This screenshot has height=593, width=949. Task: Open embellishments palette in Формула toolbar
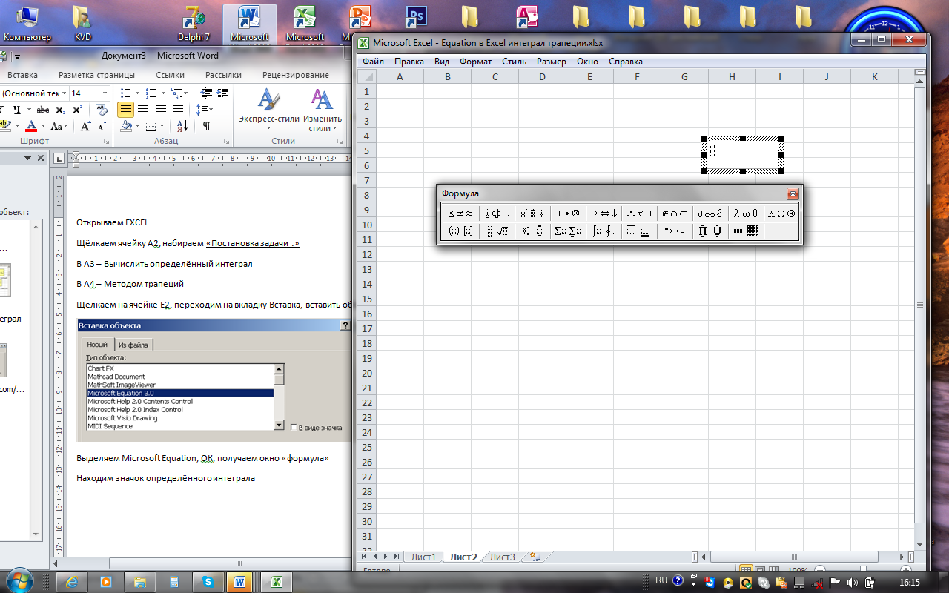click(532, 213)
